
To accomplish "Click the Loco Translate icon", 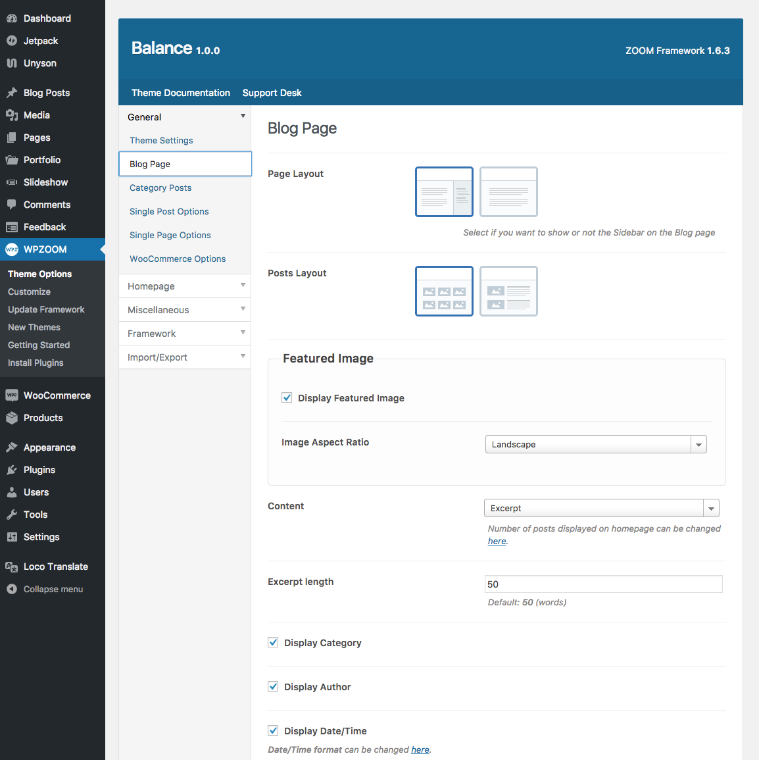I will pyautogui.click(x=12, y=567).
